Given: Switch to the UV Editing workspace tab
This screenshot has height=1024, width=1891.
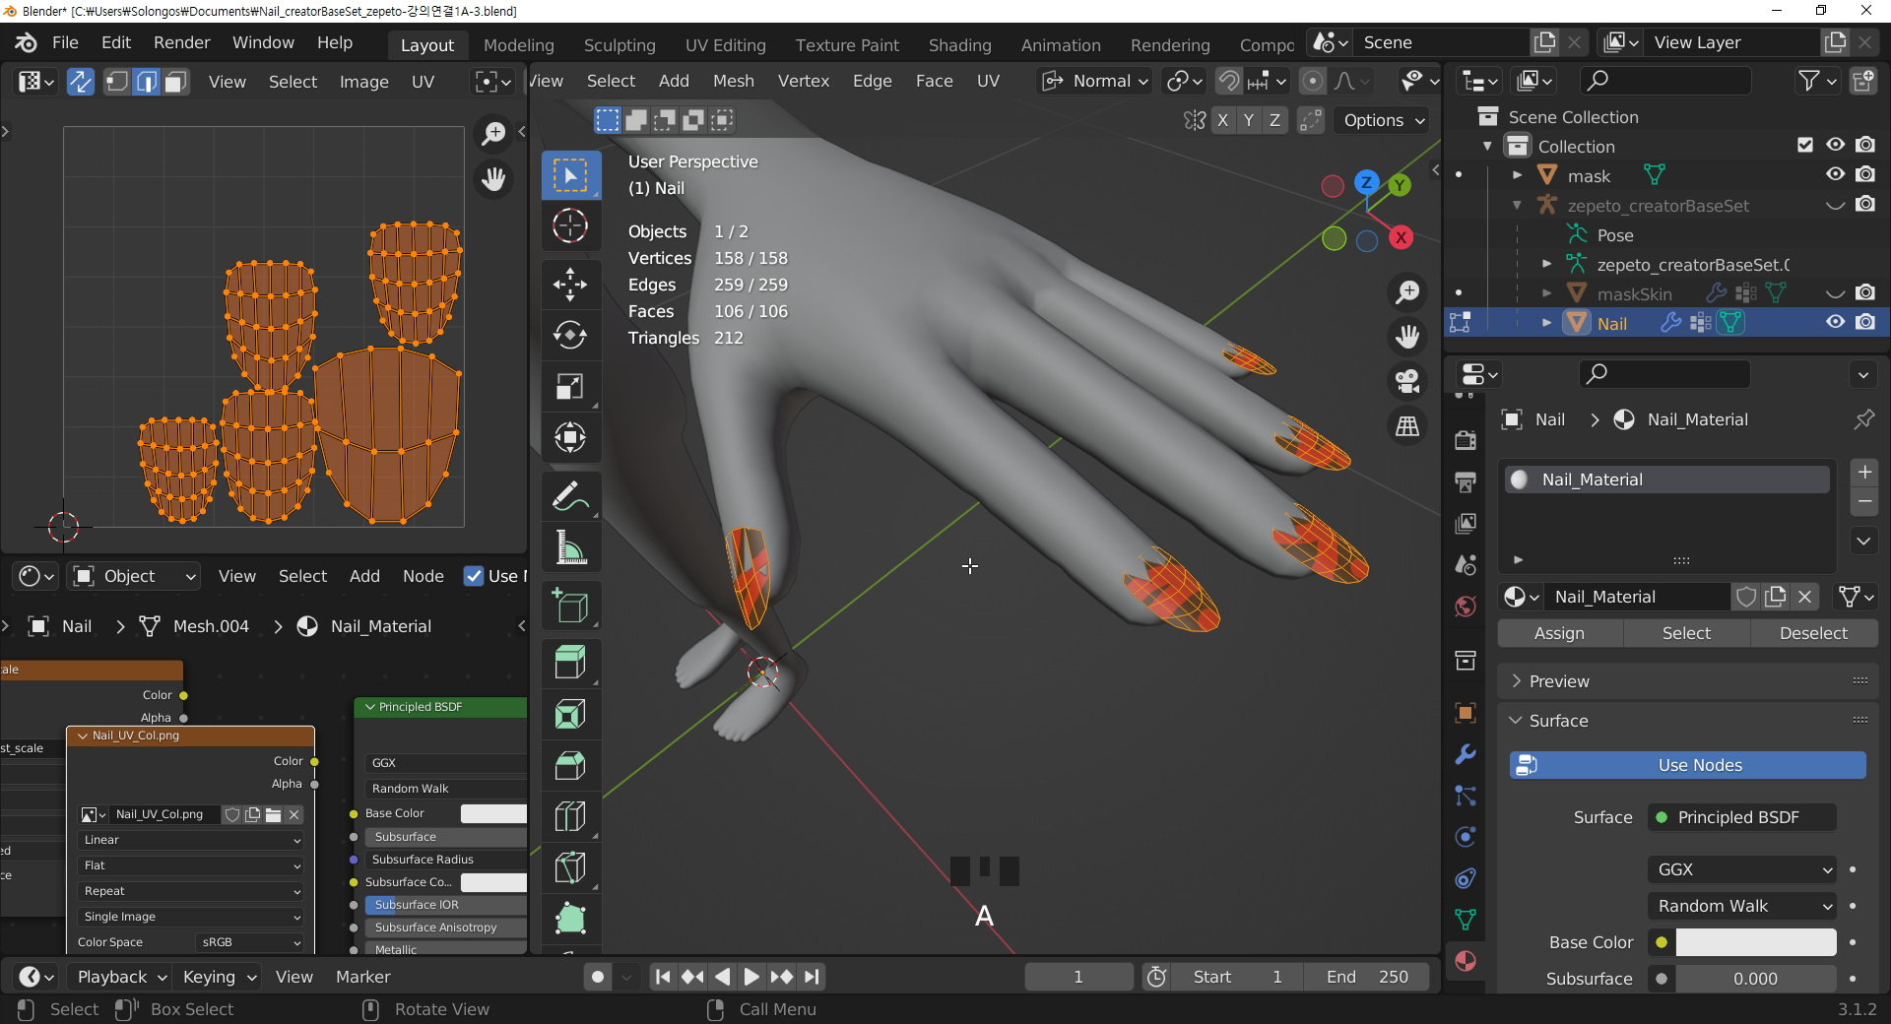Looking at the screenshot, I should (726, 45).
